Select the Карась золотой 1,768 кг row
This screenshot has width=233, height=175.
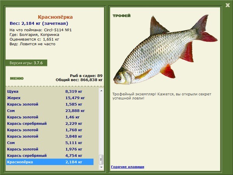[50, 130]
